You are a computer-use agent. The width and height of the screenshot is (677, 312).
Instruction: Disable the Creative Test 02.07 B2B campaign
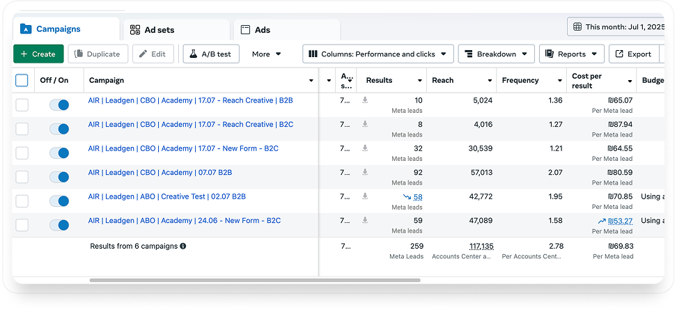coord(59,201)
